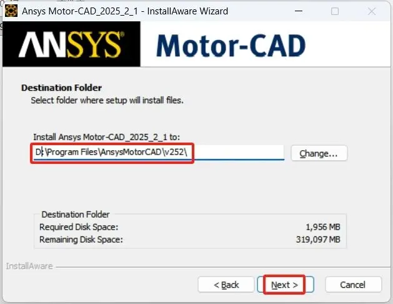Minimize the InstallAware Wizard window

(x=298, y=11)
